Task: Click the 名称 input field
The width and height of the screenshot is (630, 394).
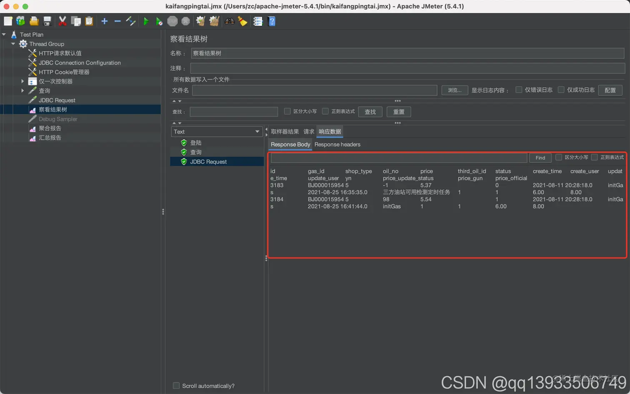Action: [407, 53]
